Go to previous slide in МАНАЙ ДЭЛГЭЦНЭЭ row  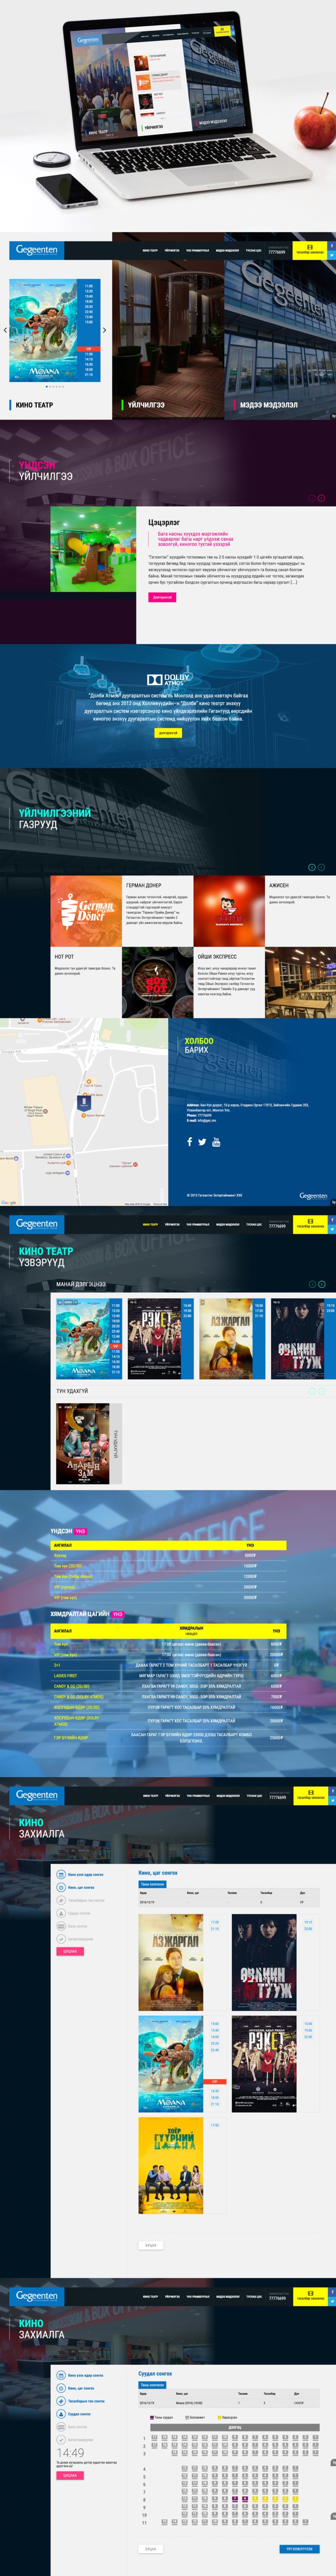[312, 1284]
